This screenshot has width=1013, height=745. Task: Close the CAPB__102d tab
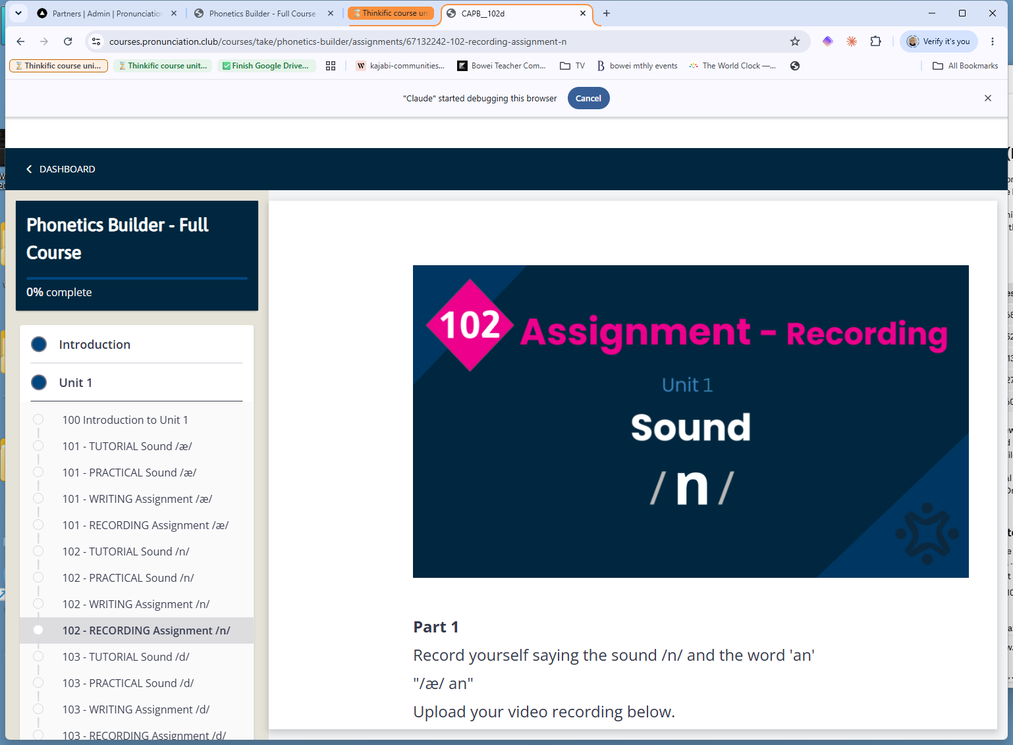[x=583, y=13]
